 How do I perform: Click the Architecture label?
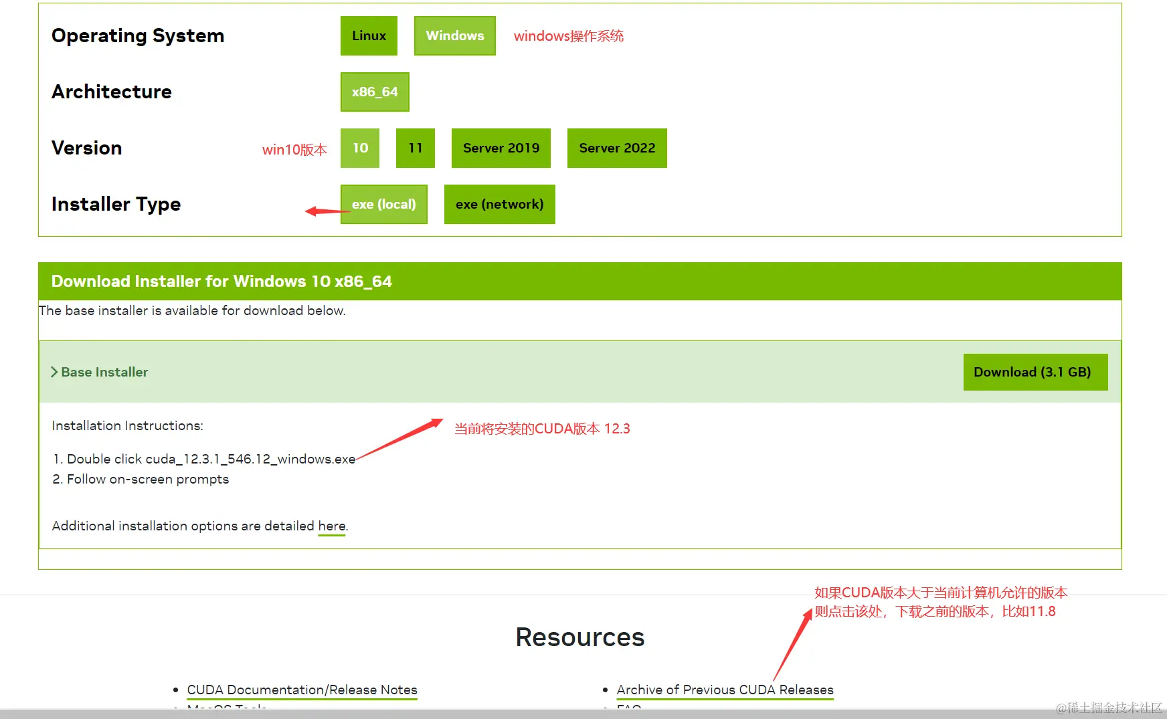[x=112, y=92]
